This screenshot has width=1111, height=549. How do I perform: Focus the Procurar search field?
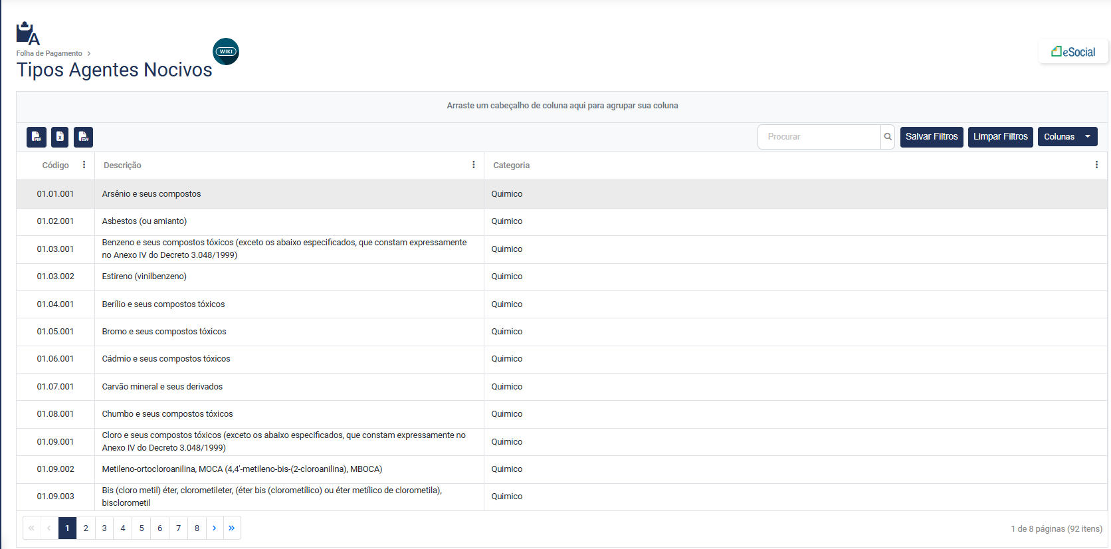coord(819,137)
